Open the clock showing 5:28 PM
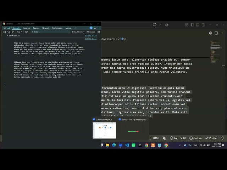 click(217, 145)
